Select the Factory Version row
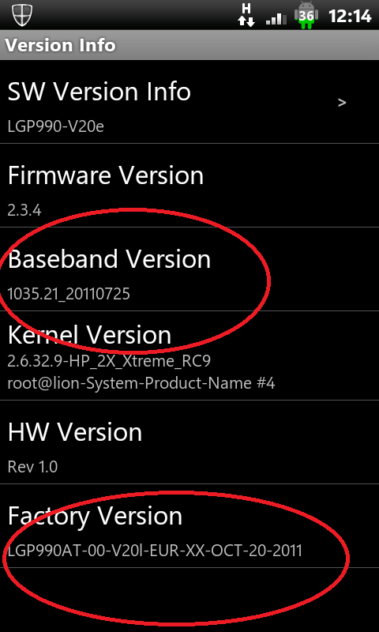Screen dimensions: 379x632 pyautogui.click(x=189, y=526)
